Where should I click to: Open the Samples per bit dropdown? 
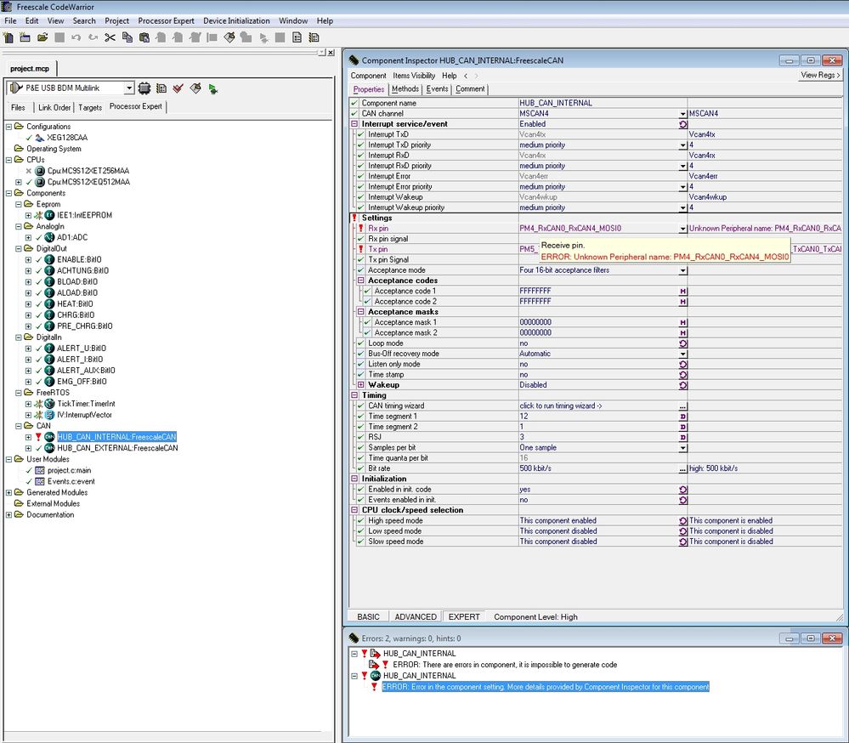click(x=682, y=448)
